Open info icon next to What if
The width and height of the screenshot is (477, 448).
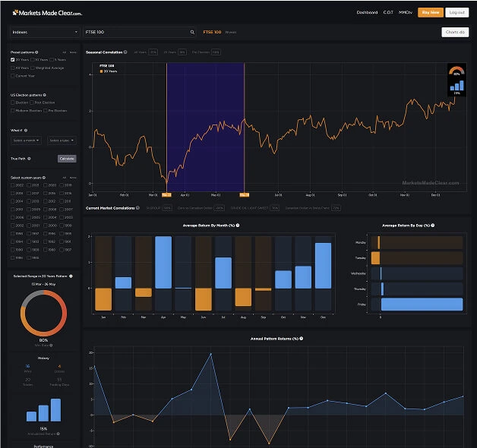click(26, 131)
